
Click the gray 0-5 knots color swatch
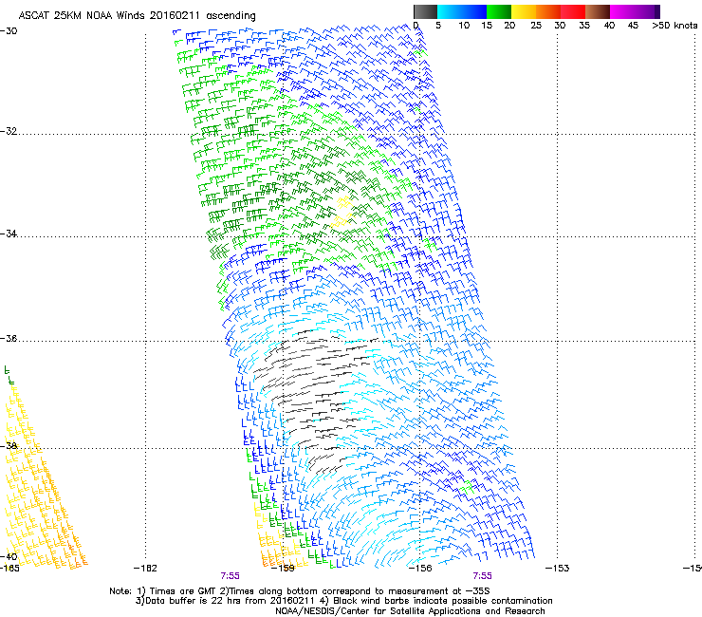[425, 11]
